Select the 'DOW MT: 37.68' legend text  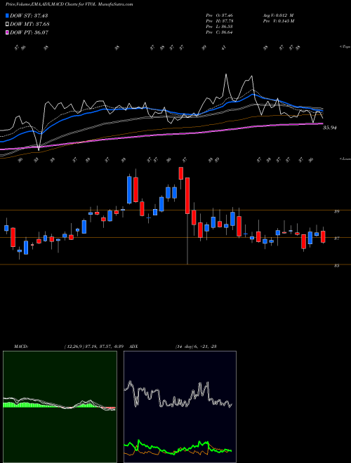pyautogui.click(x=29, y=24)
